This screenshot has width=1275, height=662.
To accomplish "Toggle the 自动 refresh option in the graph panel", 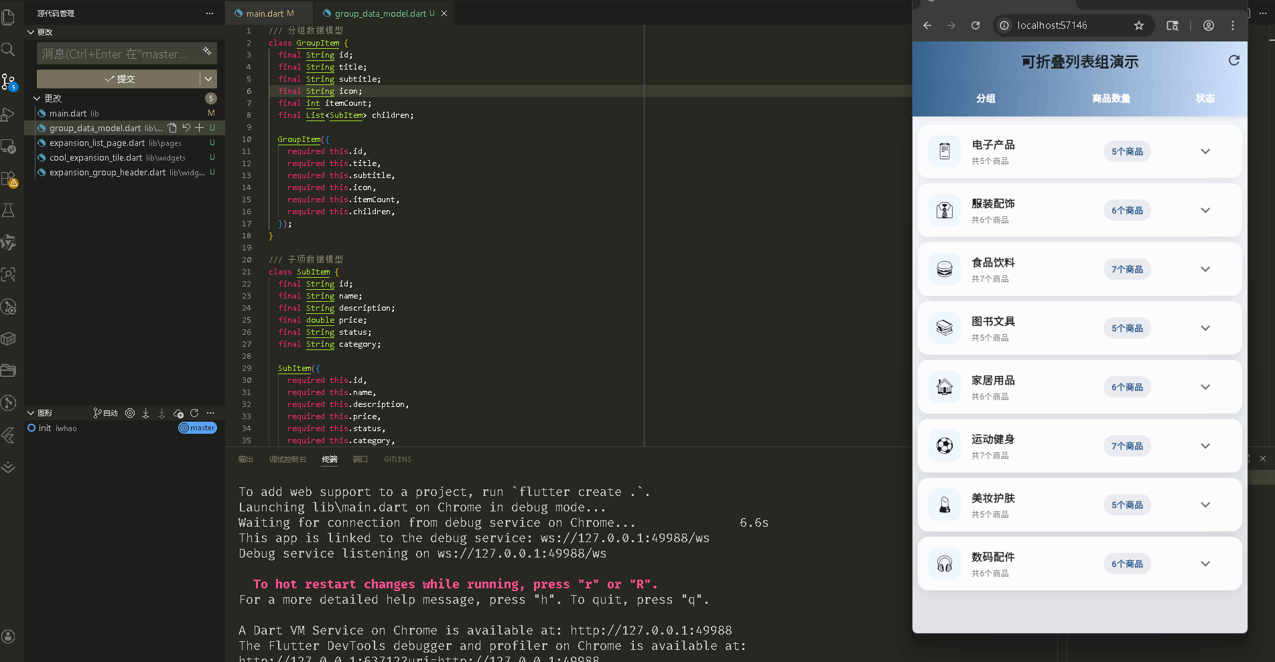I will point(107,413).
